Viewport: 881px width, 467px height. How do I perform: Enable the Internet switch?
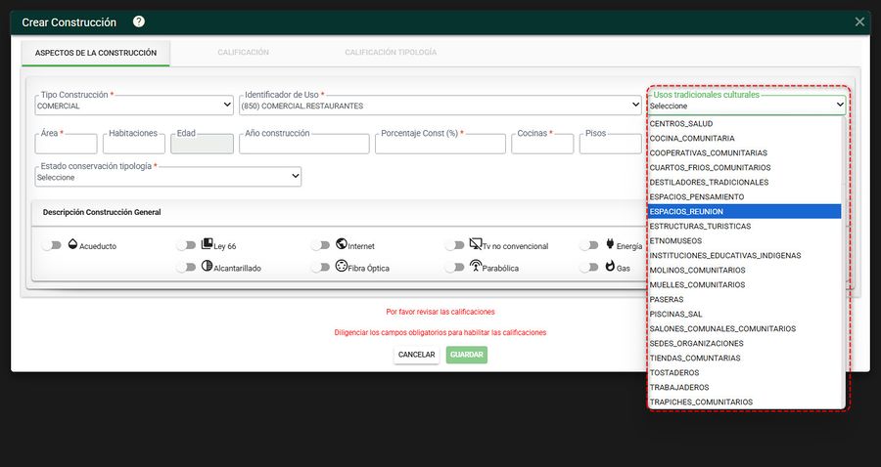tap(320, 245)
